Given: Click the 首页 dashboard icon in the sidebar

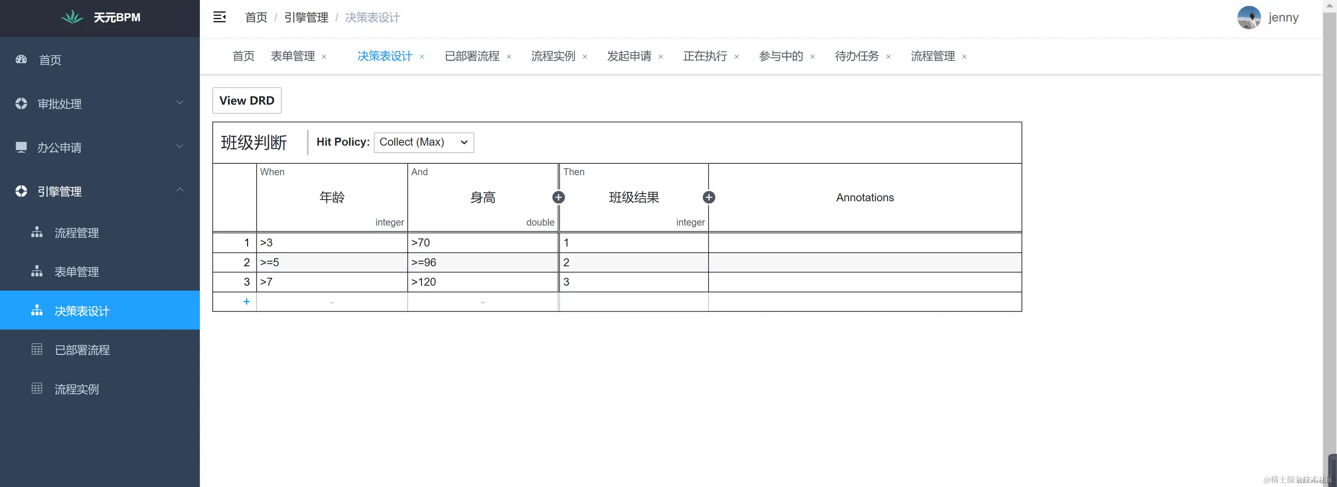Looking at the screenshot, I should pyautogui.click(x=21, y=60).
